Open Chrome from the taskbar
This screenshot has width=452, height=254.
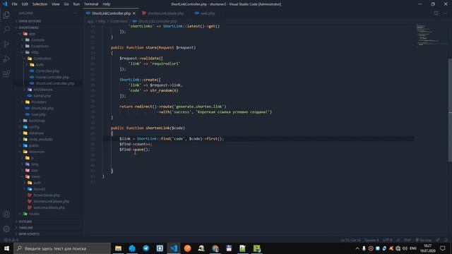215,248
